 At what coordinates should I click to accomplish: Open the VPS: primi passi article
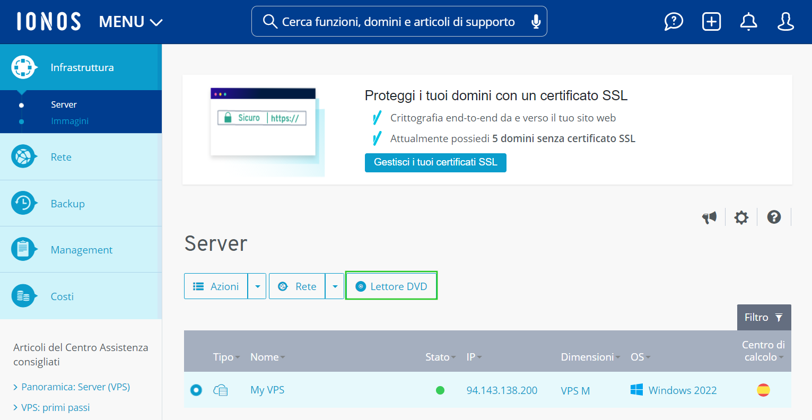55,407
